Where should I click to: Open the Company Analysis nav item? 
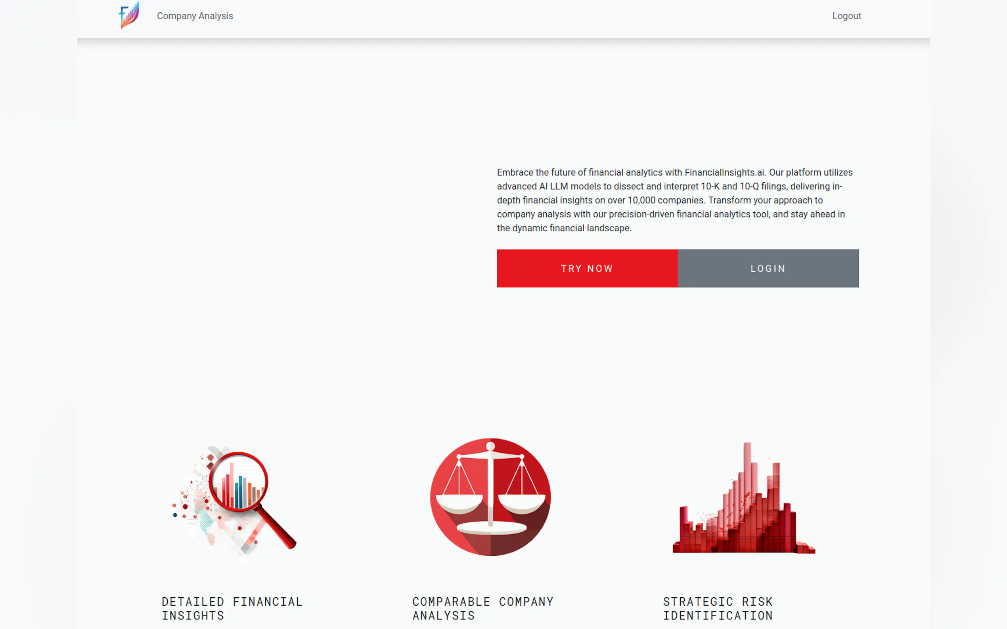[x=195, y=16]
